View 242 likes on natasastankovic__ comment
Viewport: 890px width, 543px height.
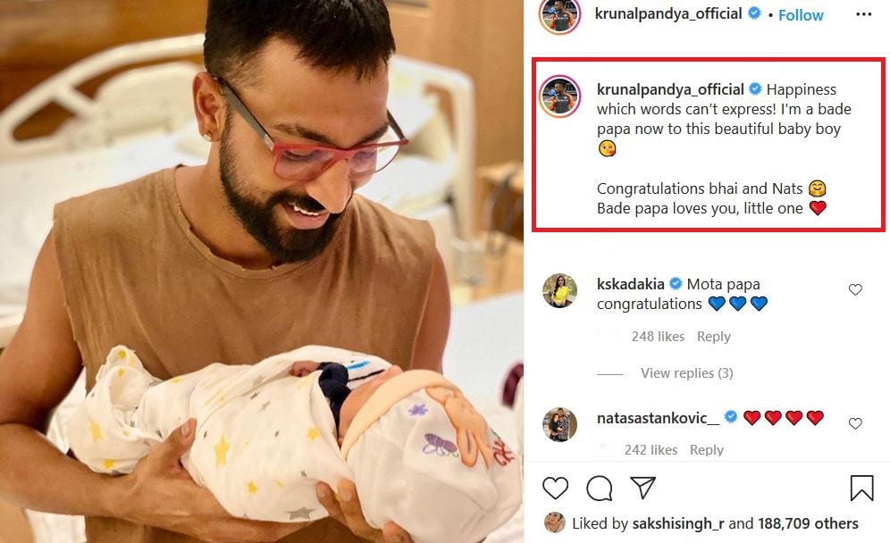(x=651, y=450)
